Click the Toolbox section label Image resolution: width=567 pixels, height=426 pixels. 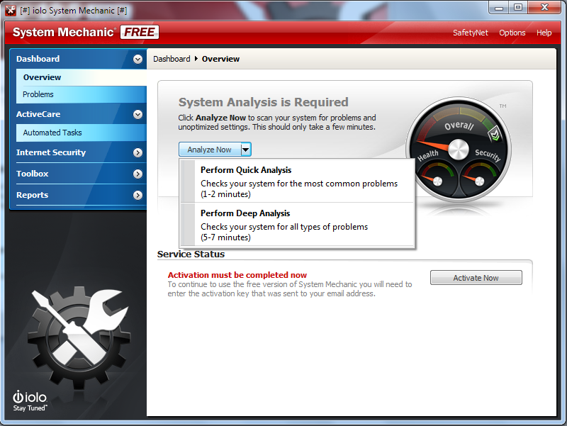(32, 174)
